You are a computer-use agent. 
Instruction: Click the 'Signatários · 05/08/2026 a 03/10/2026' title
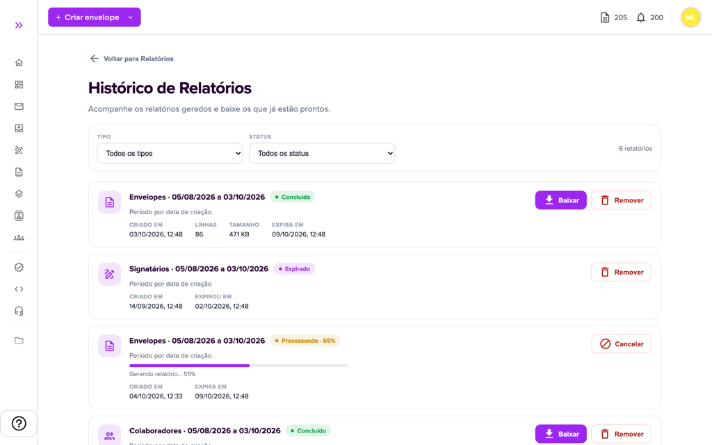click(198, 269)
